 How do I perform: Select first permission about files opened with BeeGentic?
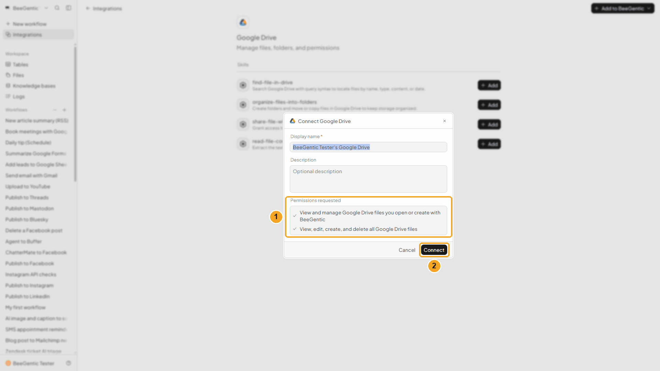(368, 216)
